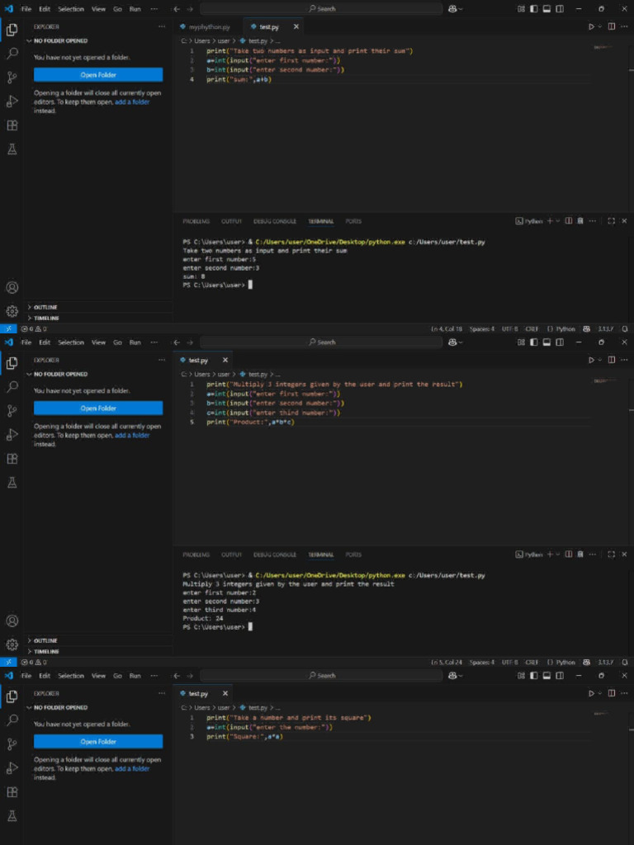Open Run and Debug in sum-program window
Image resolution: width=634 pixels, height=845 pixels.
[x=12, y=101]
